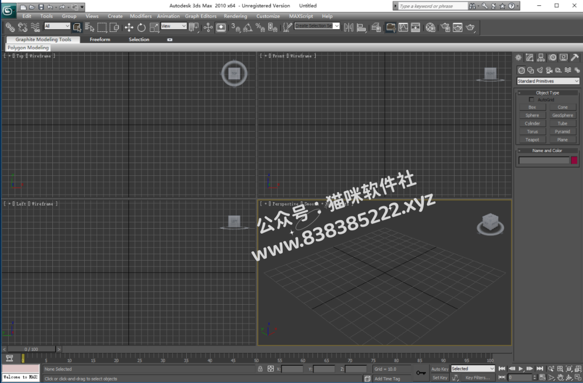This screenshot has height=383, width=583.
Task: Toggle the 3D Snaps icon
Action: tap(236, 27)
